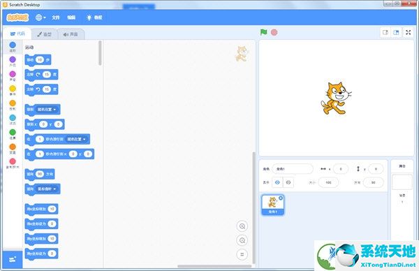Select the orange Control category circle

[13, 103]
